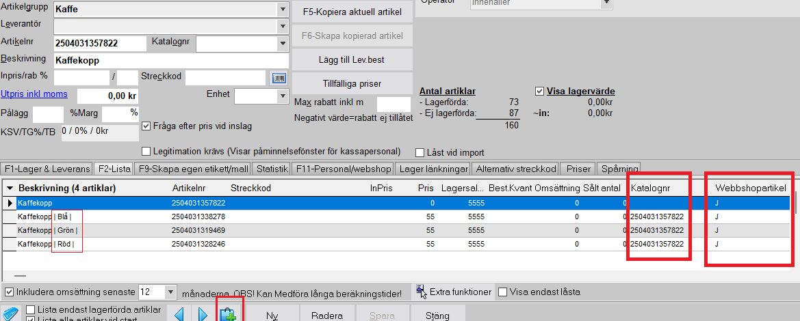Go to previous article with left arrow

tap(179, 315)
